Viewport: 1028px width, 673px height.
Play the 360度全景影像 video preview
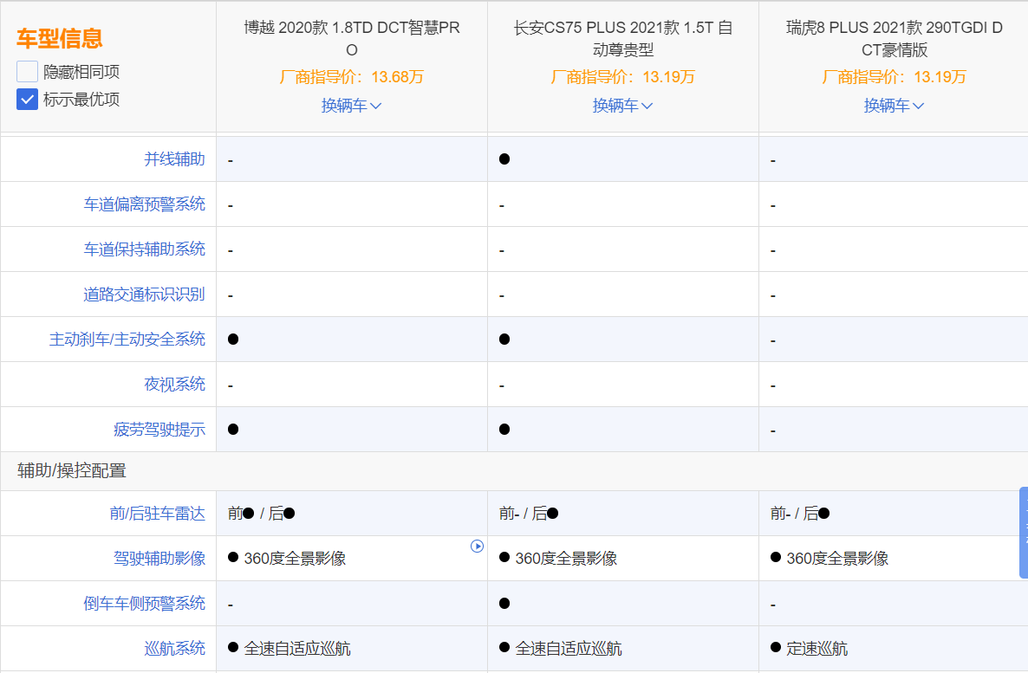point(476,545)
